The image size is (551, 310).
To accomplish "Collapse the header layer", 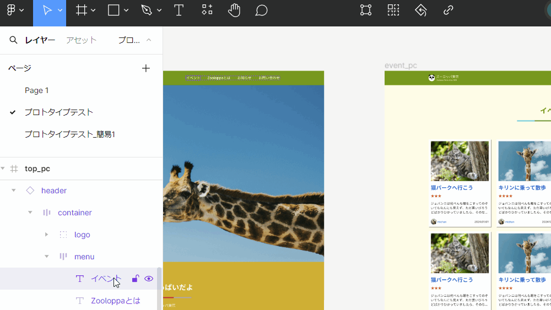I will click(x=14, y=191).
